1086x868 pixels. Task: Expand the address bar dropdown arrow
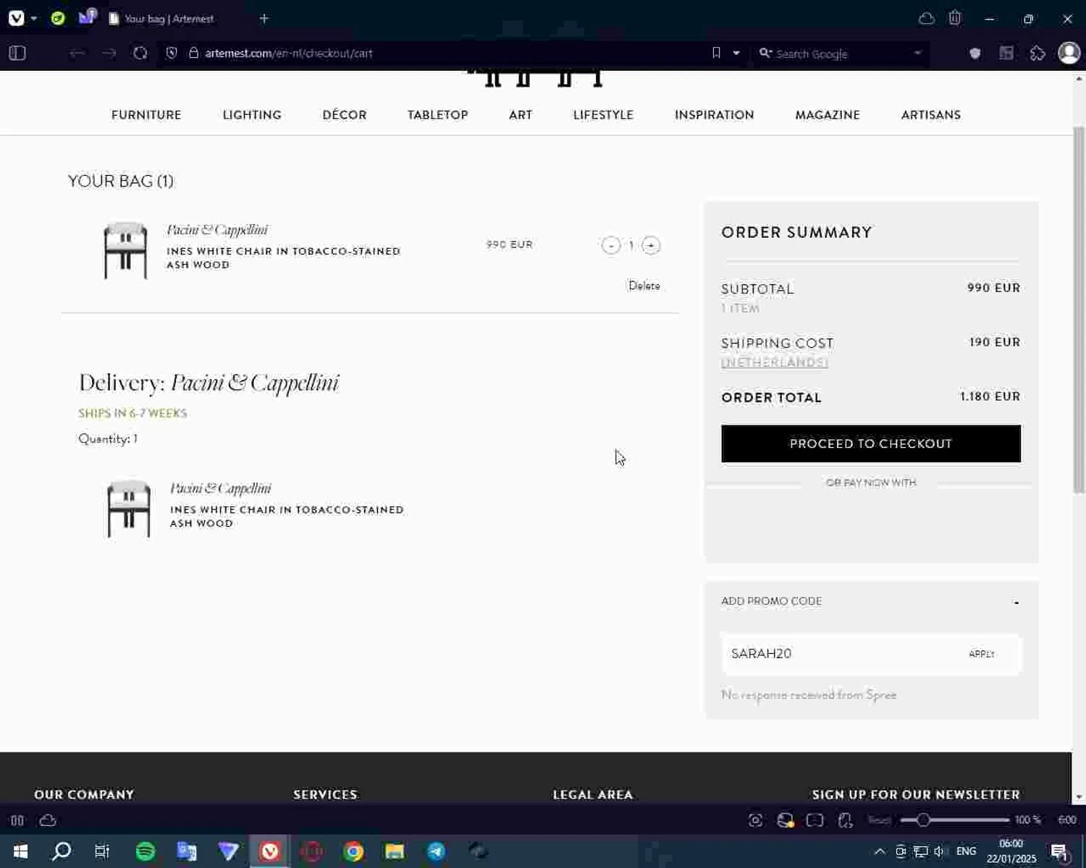pos(736,53)
